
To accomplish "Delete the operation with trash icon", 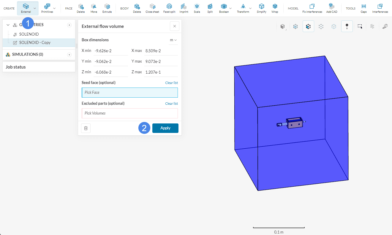I will coord(86,128).
